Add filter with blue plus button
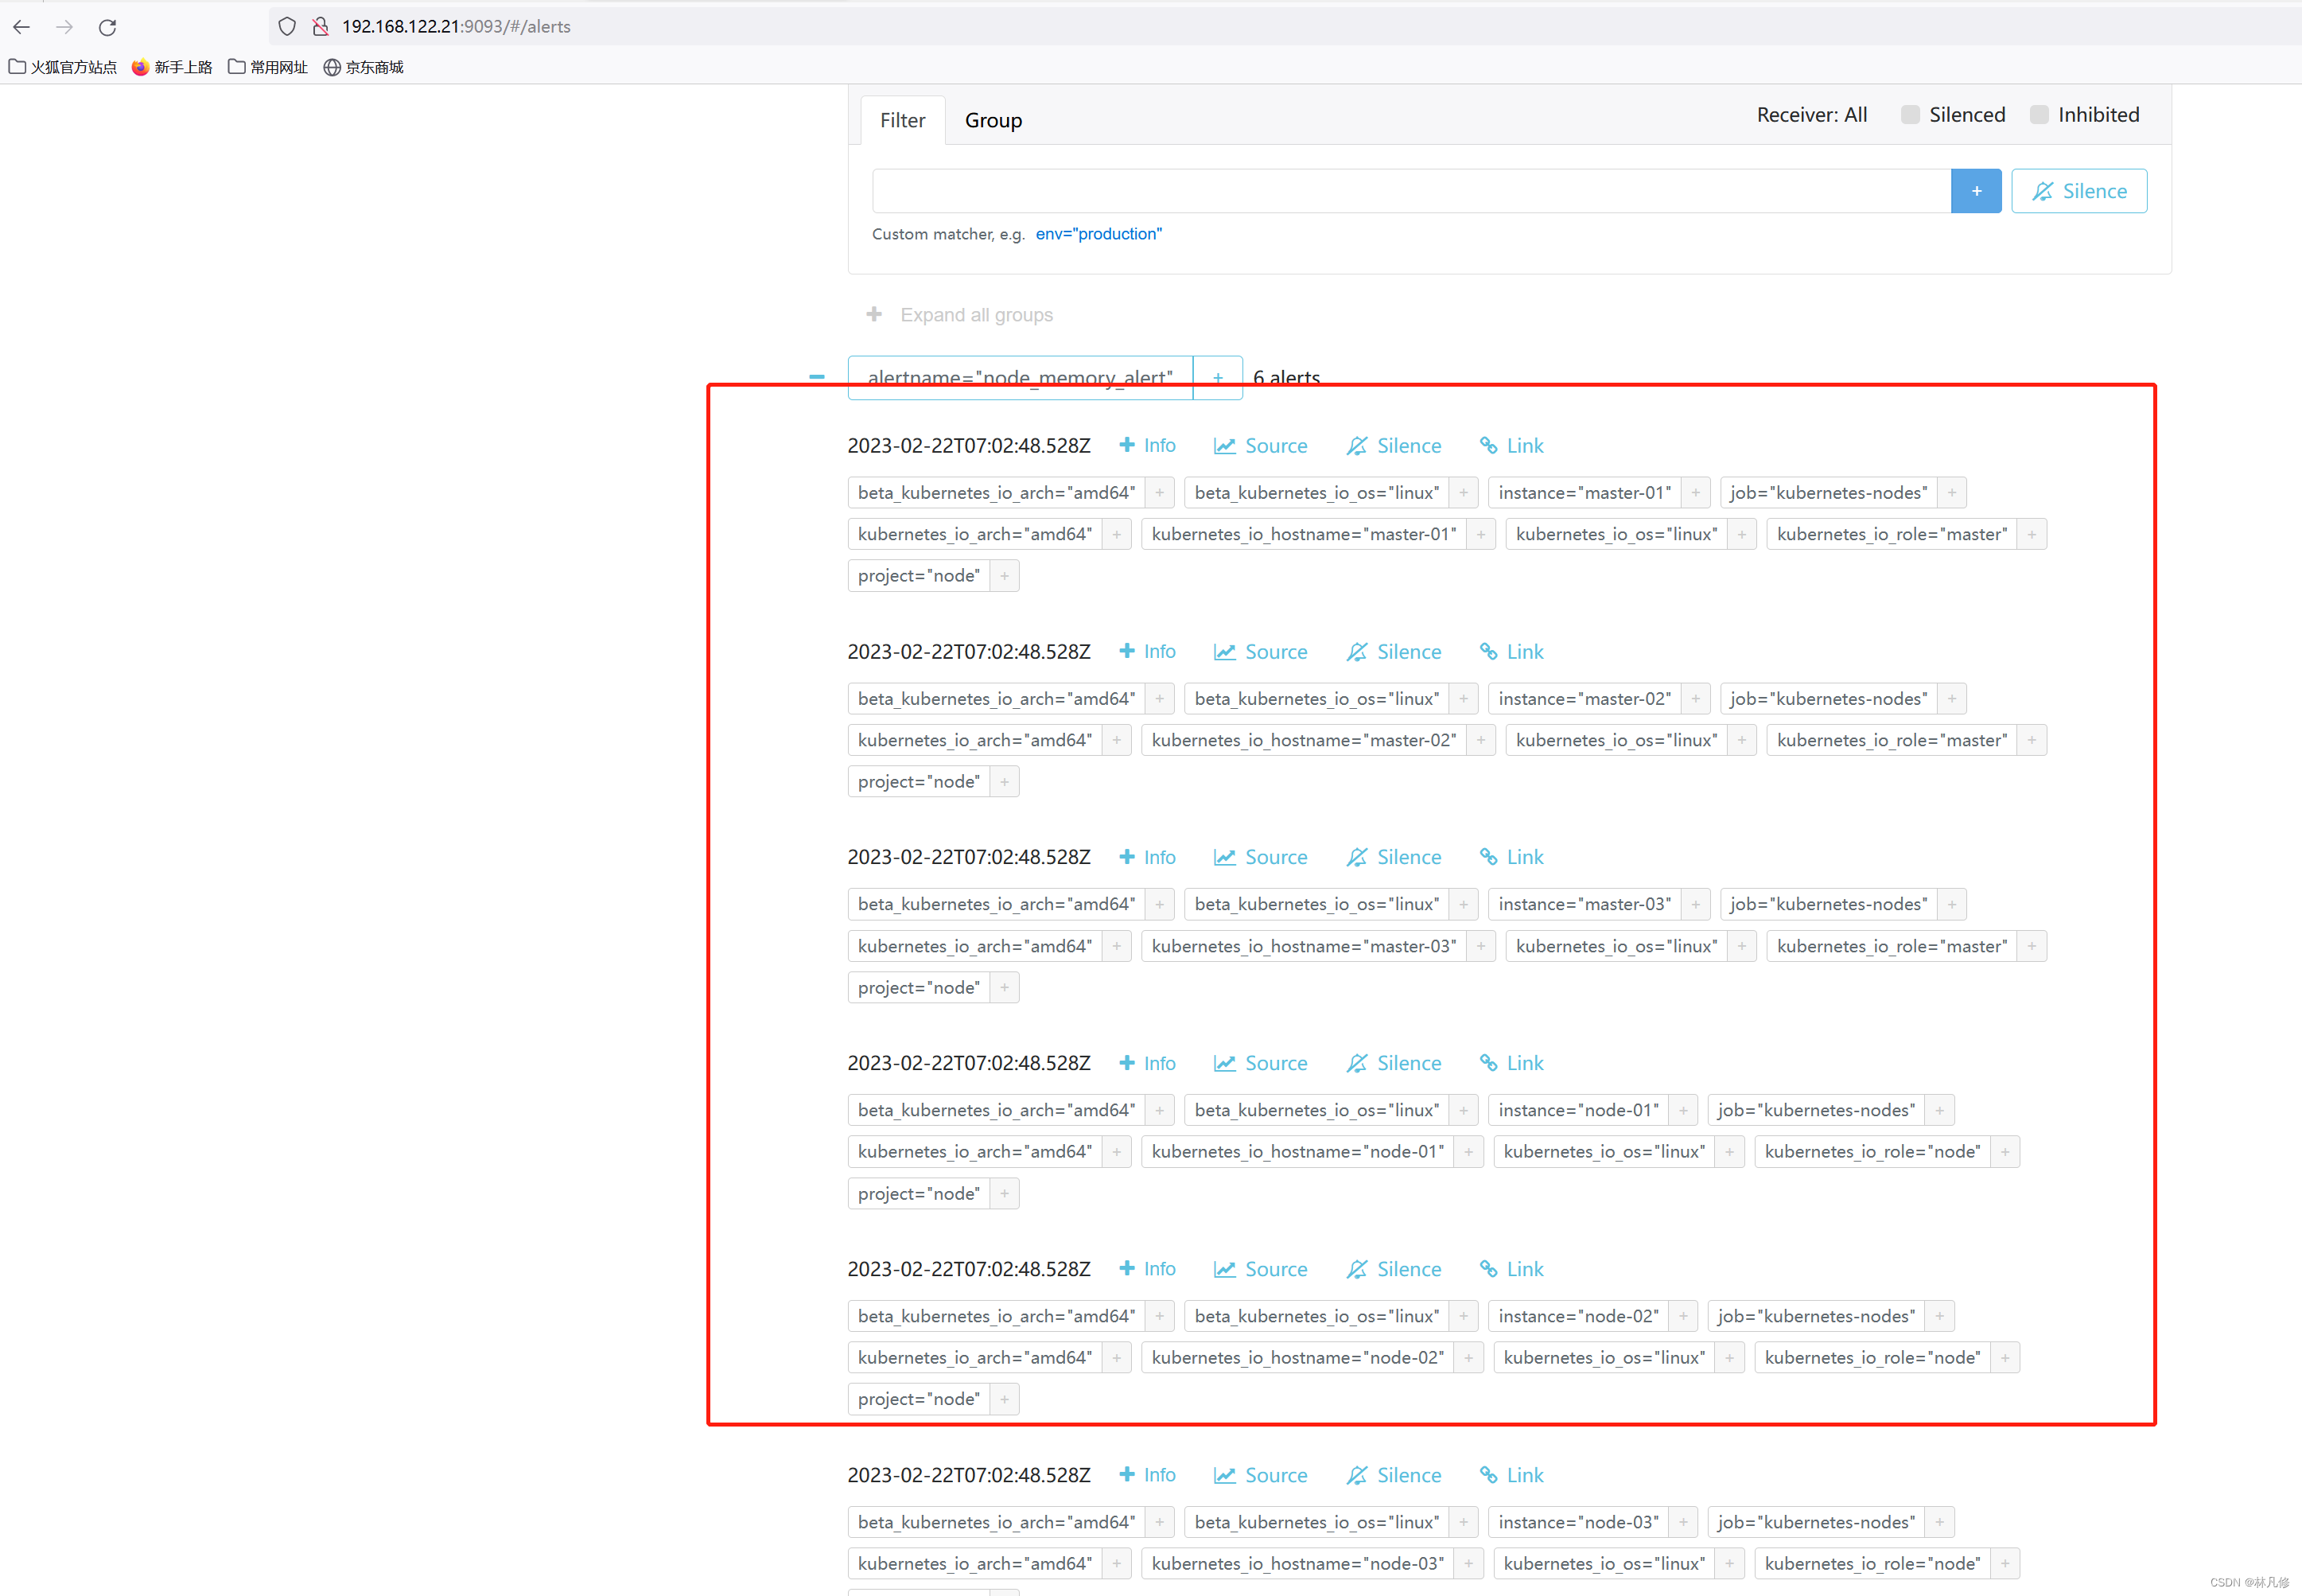Viewport: 2302px width, 1596px height. [1976, 191]
